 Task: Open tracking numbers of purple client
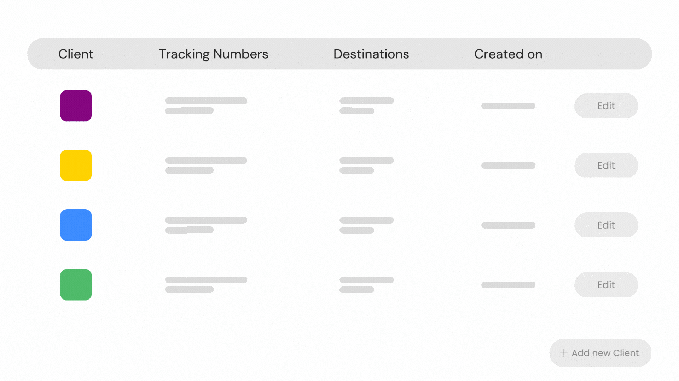(206, 105)
